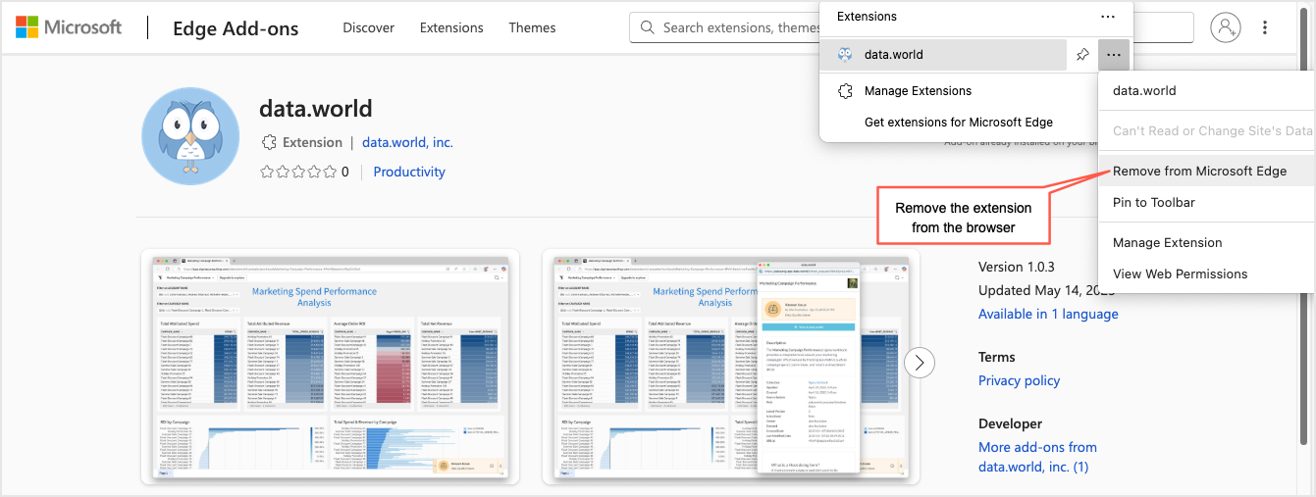Viewport: 1316px width, 497px height.
Task: Open Manage Extensions in the panel
Action: coord(918,91)
